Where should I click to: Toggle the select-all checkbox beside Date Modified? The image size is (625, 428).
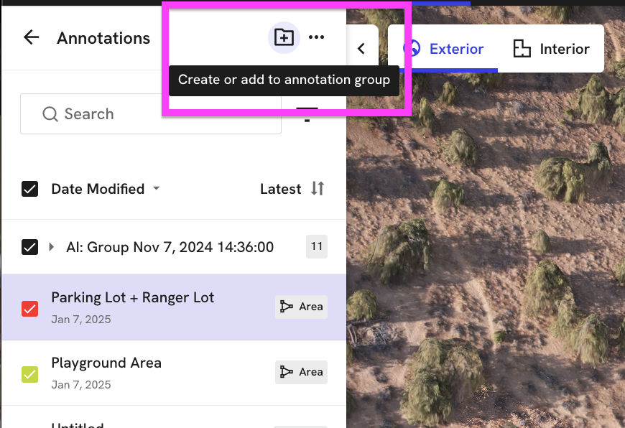[x=30, y=189]
